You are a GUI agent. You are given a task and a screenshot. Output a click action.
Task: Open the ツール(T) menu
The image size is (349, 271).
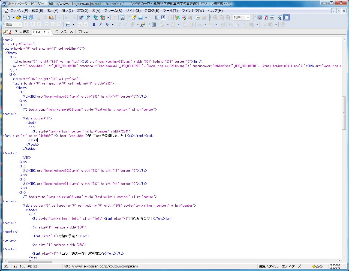[x=170, y=11]
